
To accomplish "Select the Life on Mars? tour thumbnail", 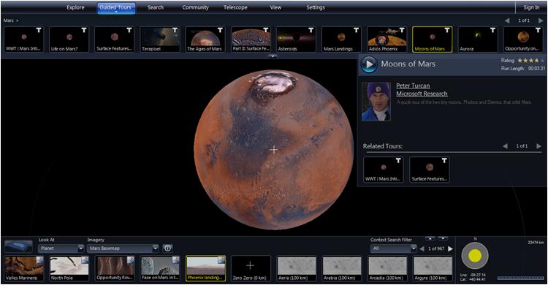I will pos(69,39).
